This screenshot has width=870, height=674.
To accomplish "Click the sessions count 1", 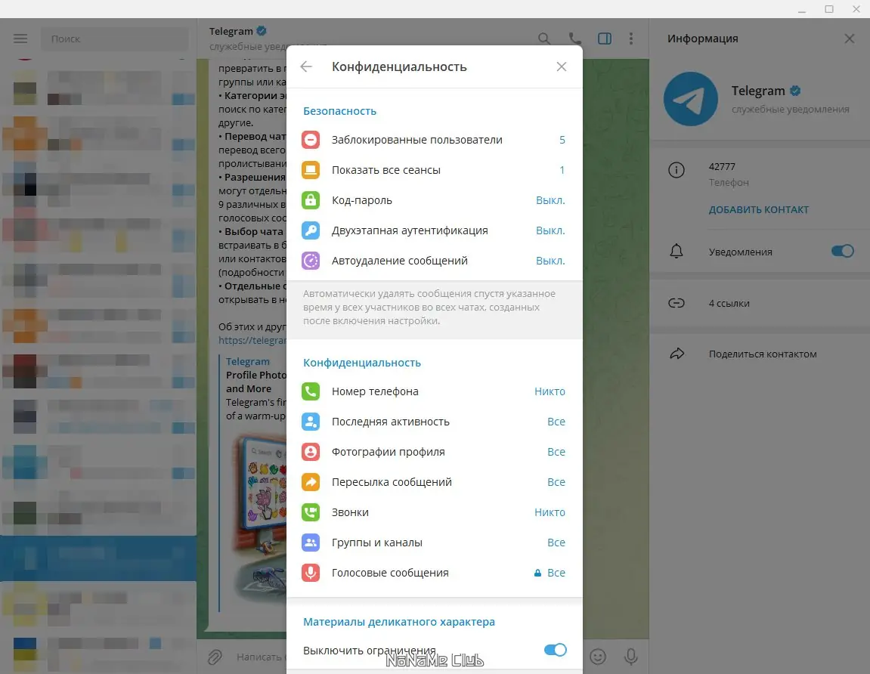I will 562,170.
